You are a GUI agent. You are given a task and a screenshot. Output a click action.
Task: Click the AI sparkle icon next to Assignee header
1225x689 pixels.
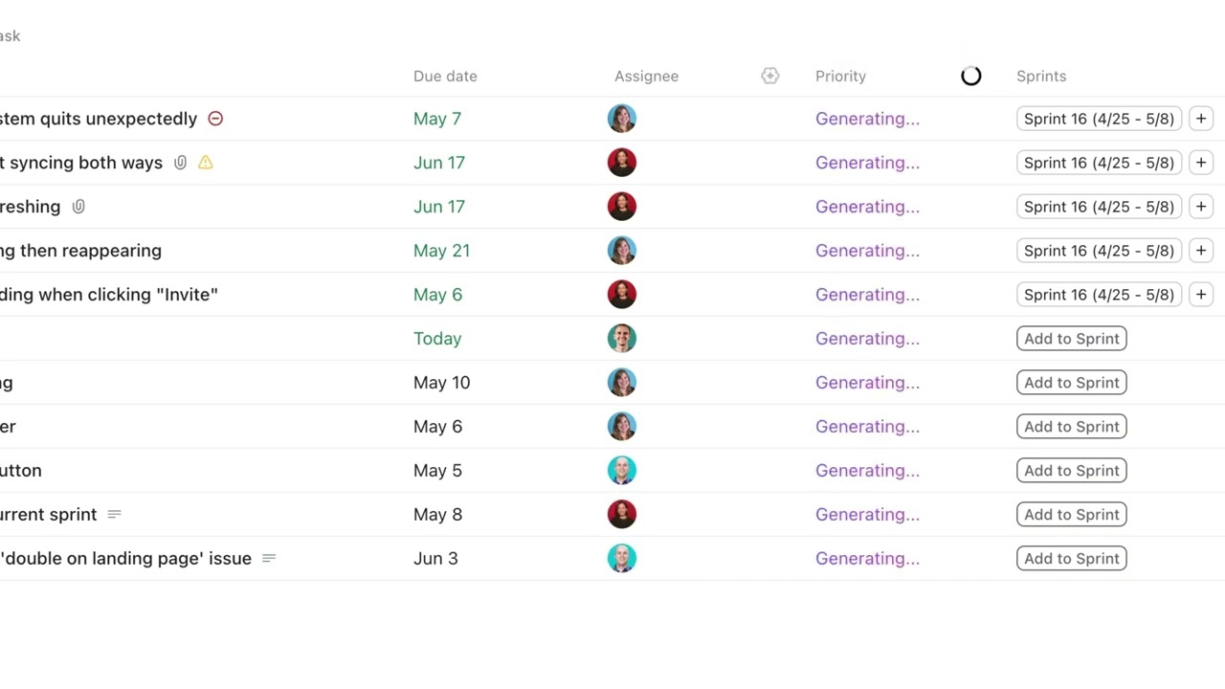(x=770, y=76)
